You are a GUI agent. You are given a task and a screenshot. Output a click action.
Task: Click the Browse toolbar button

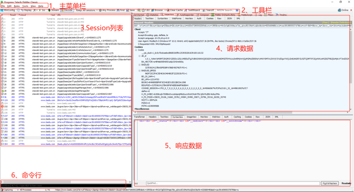157,10
